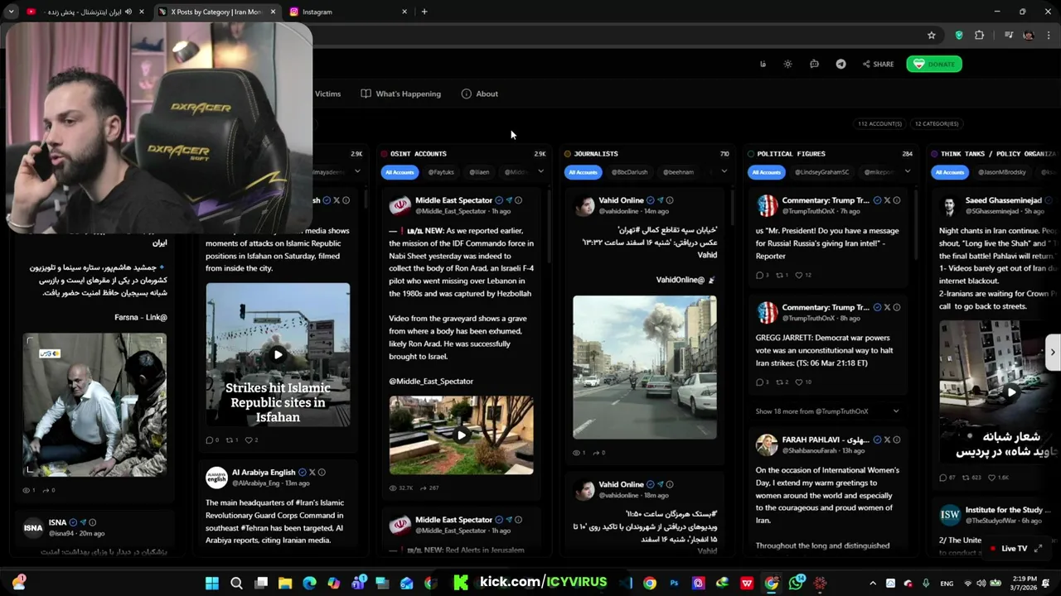Image resolution: width=1061 pixels, height=596 pixels.
Task: Bookmark this page with the star icon
Action: click(x=932, y=36)
